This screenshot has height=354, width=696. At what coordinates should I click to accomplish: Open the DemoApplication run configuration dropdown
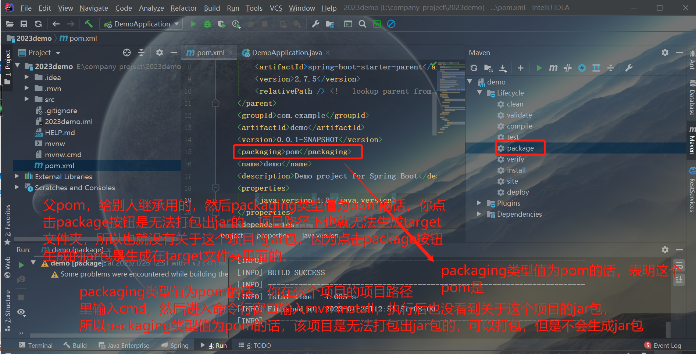[x=142, y=24]
